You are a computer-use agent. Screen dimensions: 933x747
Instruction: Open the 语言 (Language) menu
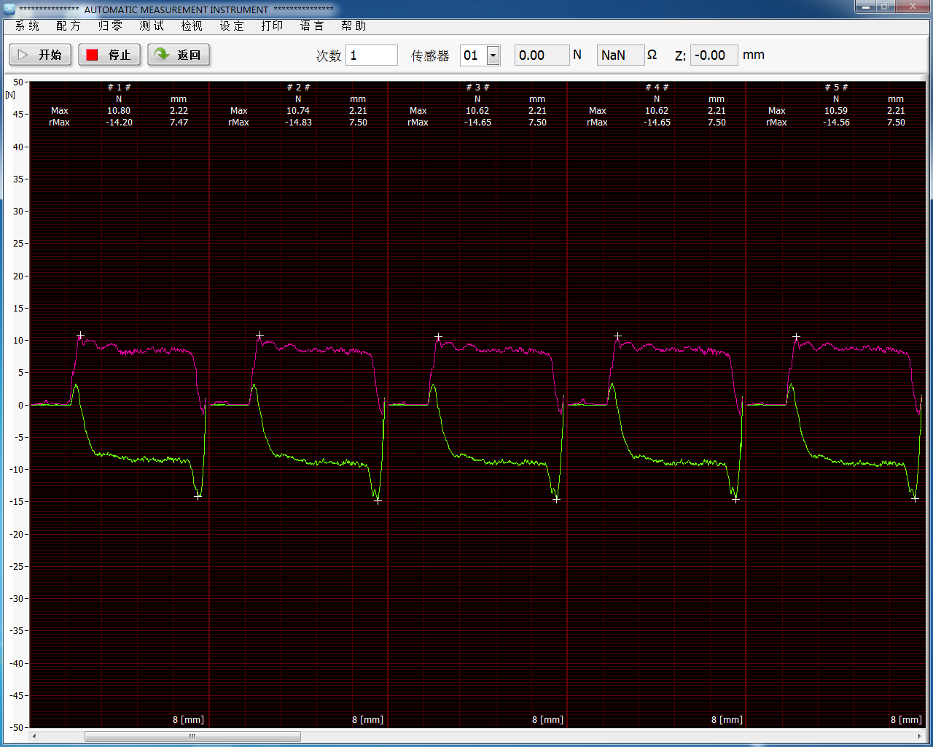click(x=311, y=26)
